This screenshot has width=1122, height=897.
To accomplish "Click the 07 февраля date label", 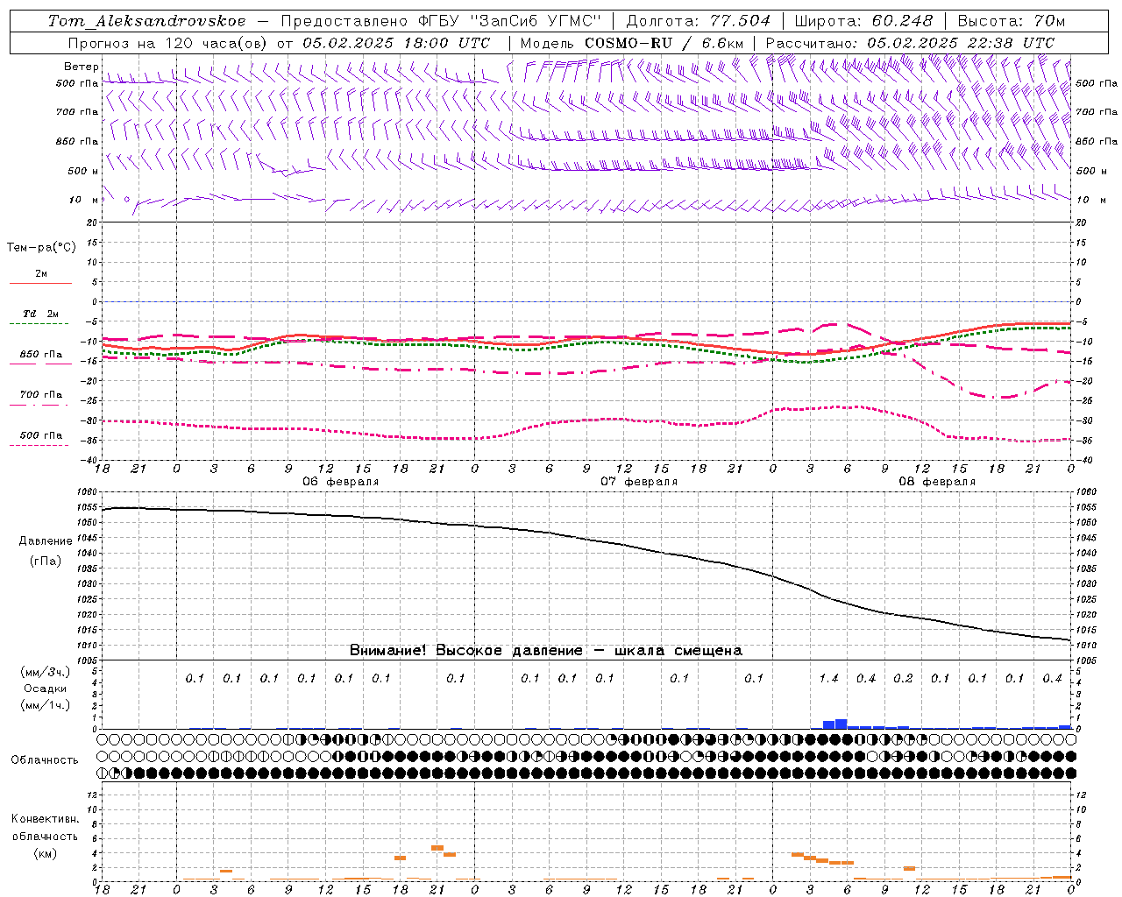I will coord(639,482).
